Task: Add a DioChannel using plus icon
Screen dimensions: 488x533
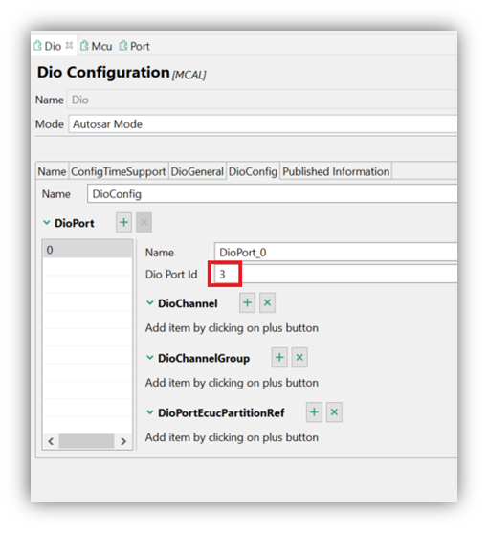Action: 247,302
